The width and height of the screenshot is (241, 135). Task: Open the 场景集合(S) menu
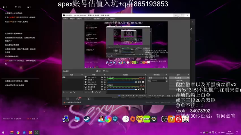click(x=97, y=19)
